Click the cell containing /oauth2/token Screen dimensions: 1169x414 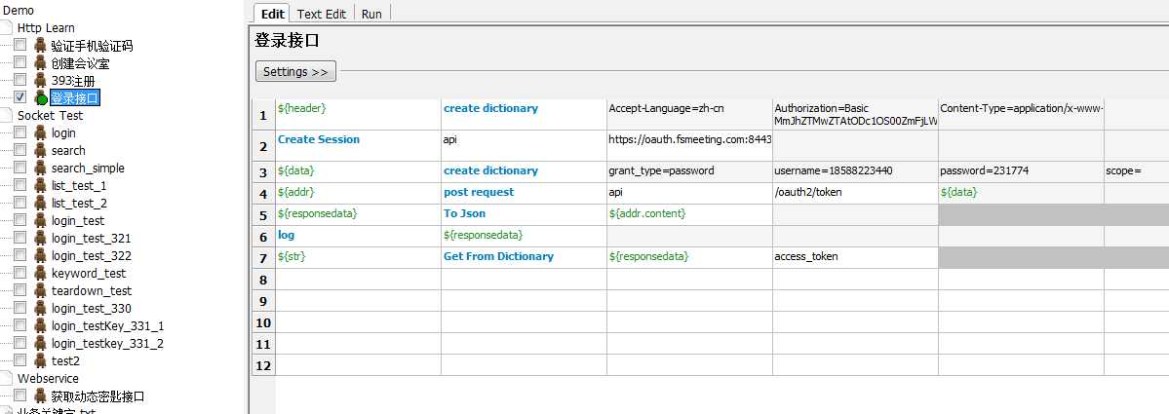click(855, 193)
